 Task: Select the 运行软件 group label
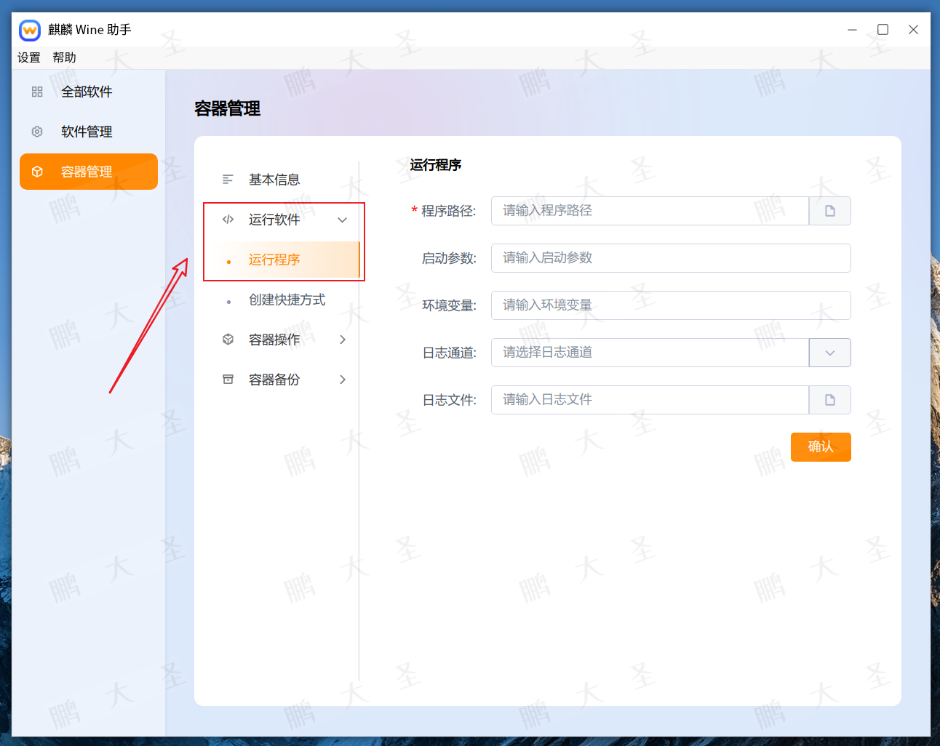(274, 220)
